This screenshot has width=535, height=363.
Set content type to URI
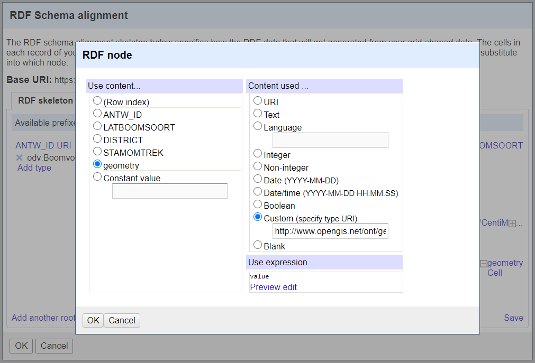click(x=258, y=101)
